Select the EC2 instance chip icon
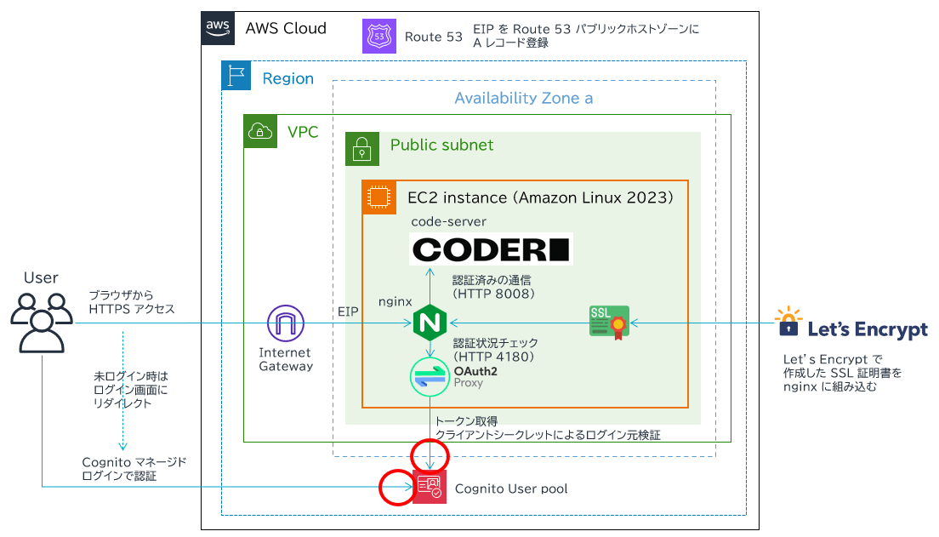Image resolution: width=939 pixels, height=537 pixels. (x=377, y=196)
